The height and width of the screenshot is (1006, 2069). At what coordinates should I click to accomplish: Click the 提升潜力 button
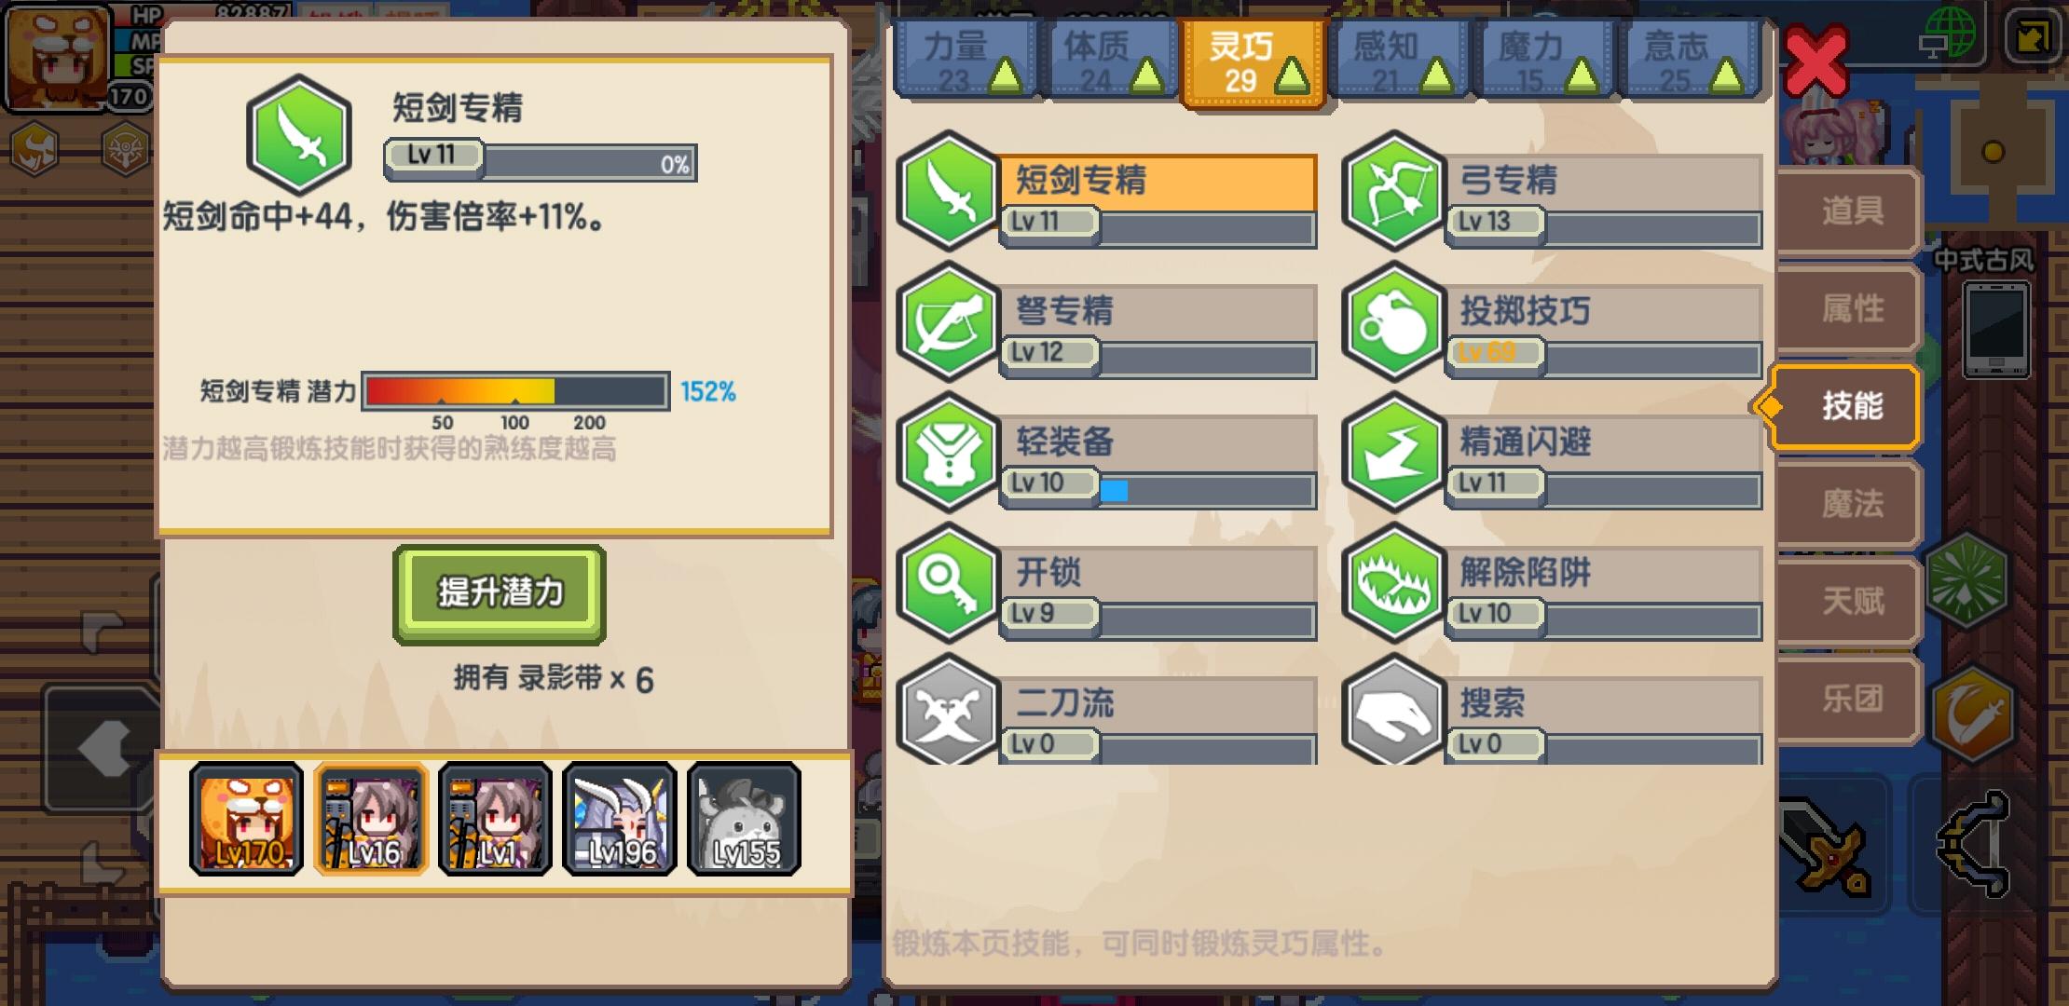pos(500,593)
